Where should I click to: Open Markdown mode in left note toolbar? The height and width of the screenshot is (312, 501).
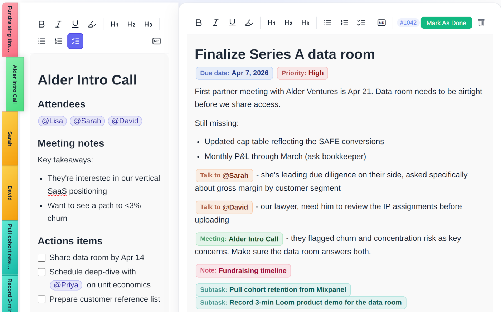pyautogui.click(x=156, y=41)
